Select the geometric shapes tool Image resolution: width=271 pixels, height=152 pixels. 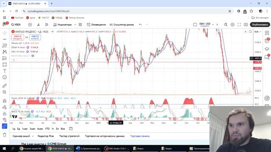click(5, 65)
